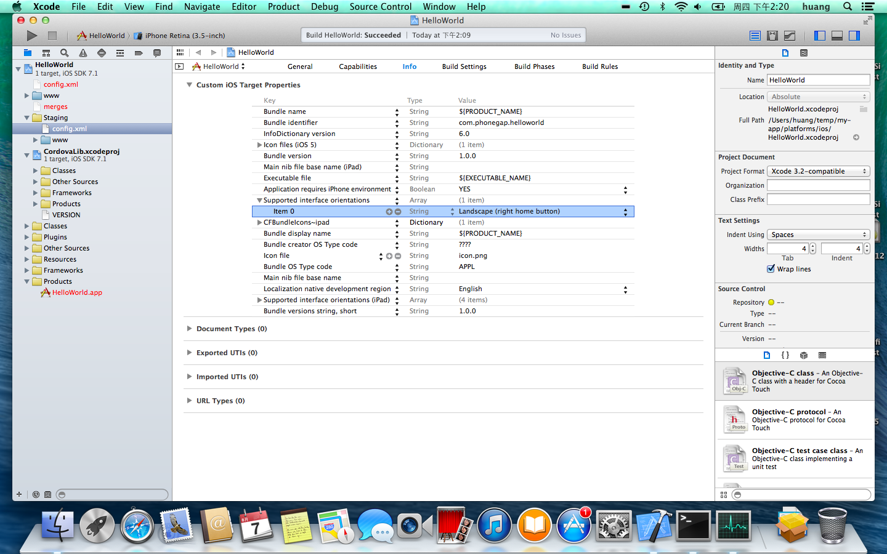Image resolution: width=887 pixels, height=554 pixels.
Task: Add new item with navigator plus button
Action: (x=19, y=494)
